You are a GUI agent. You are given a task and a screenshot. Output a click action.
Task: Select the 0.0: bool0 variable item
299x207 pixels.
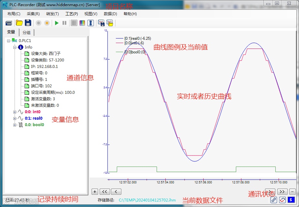click(x=35, y=125)
